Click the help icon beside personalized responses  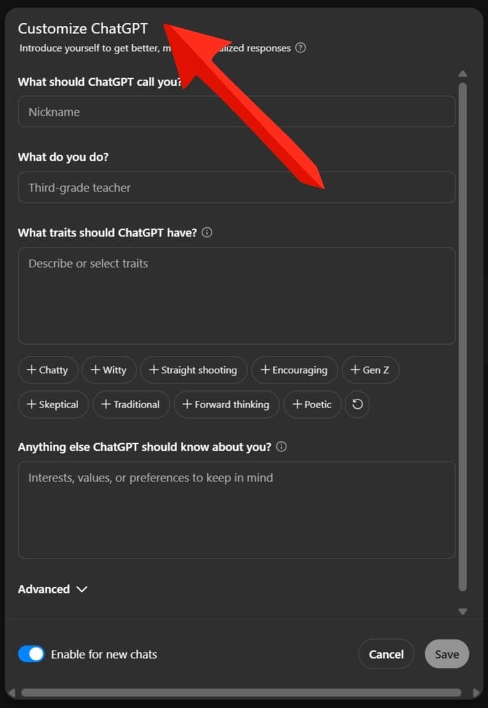301,48
